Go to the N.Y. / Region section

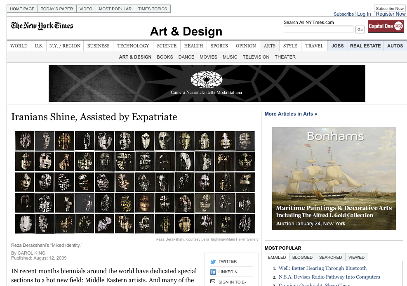coord(65,46)
